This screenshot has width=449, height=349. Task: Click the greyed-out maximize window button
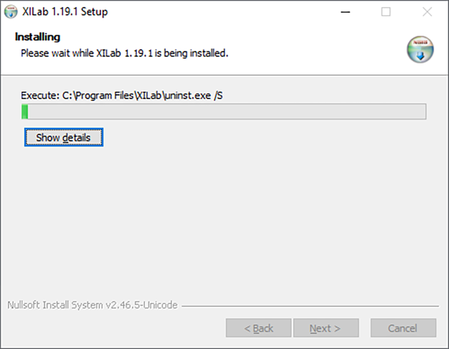click(x=386, y=12)
